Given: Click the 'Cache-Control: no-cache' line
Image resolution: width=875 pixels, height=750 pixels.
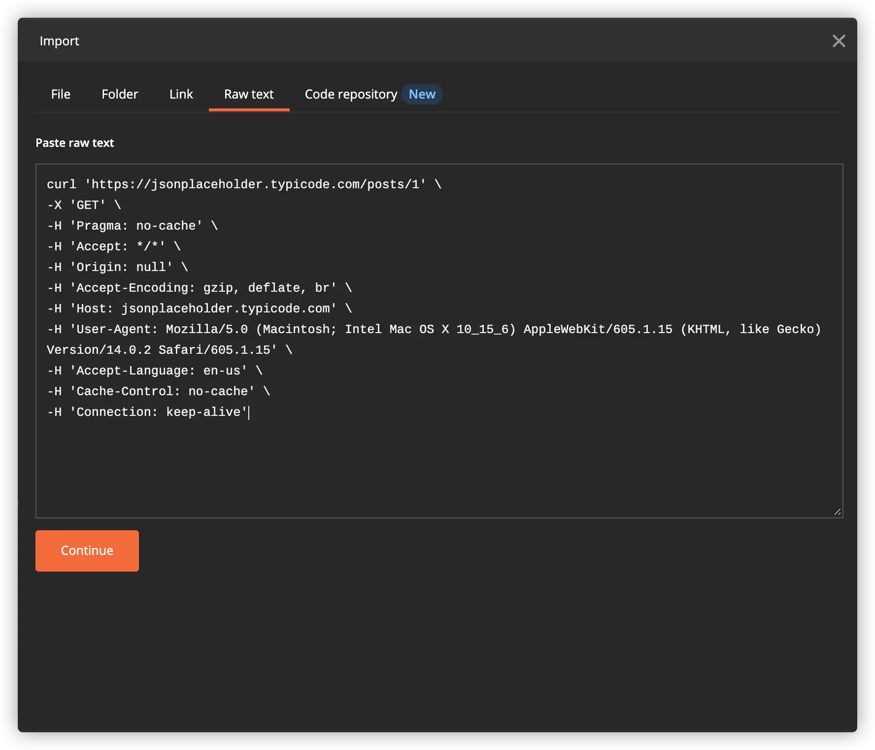Looking at the screenshot, I should pyautogui.click(x=159, y=391).
